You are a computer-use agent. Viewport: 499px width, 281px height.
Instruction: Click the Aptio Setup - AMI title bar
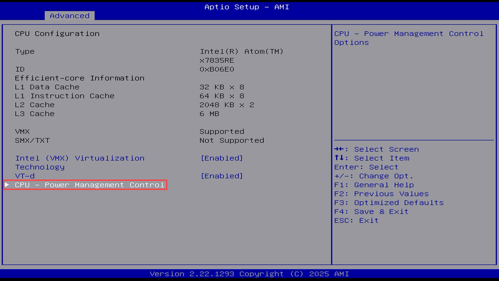(x=246, y=7)
